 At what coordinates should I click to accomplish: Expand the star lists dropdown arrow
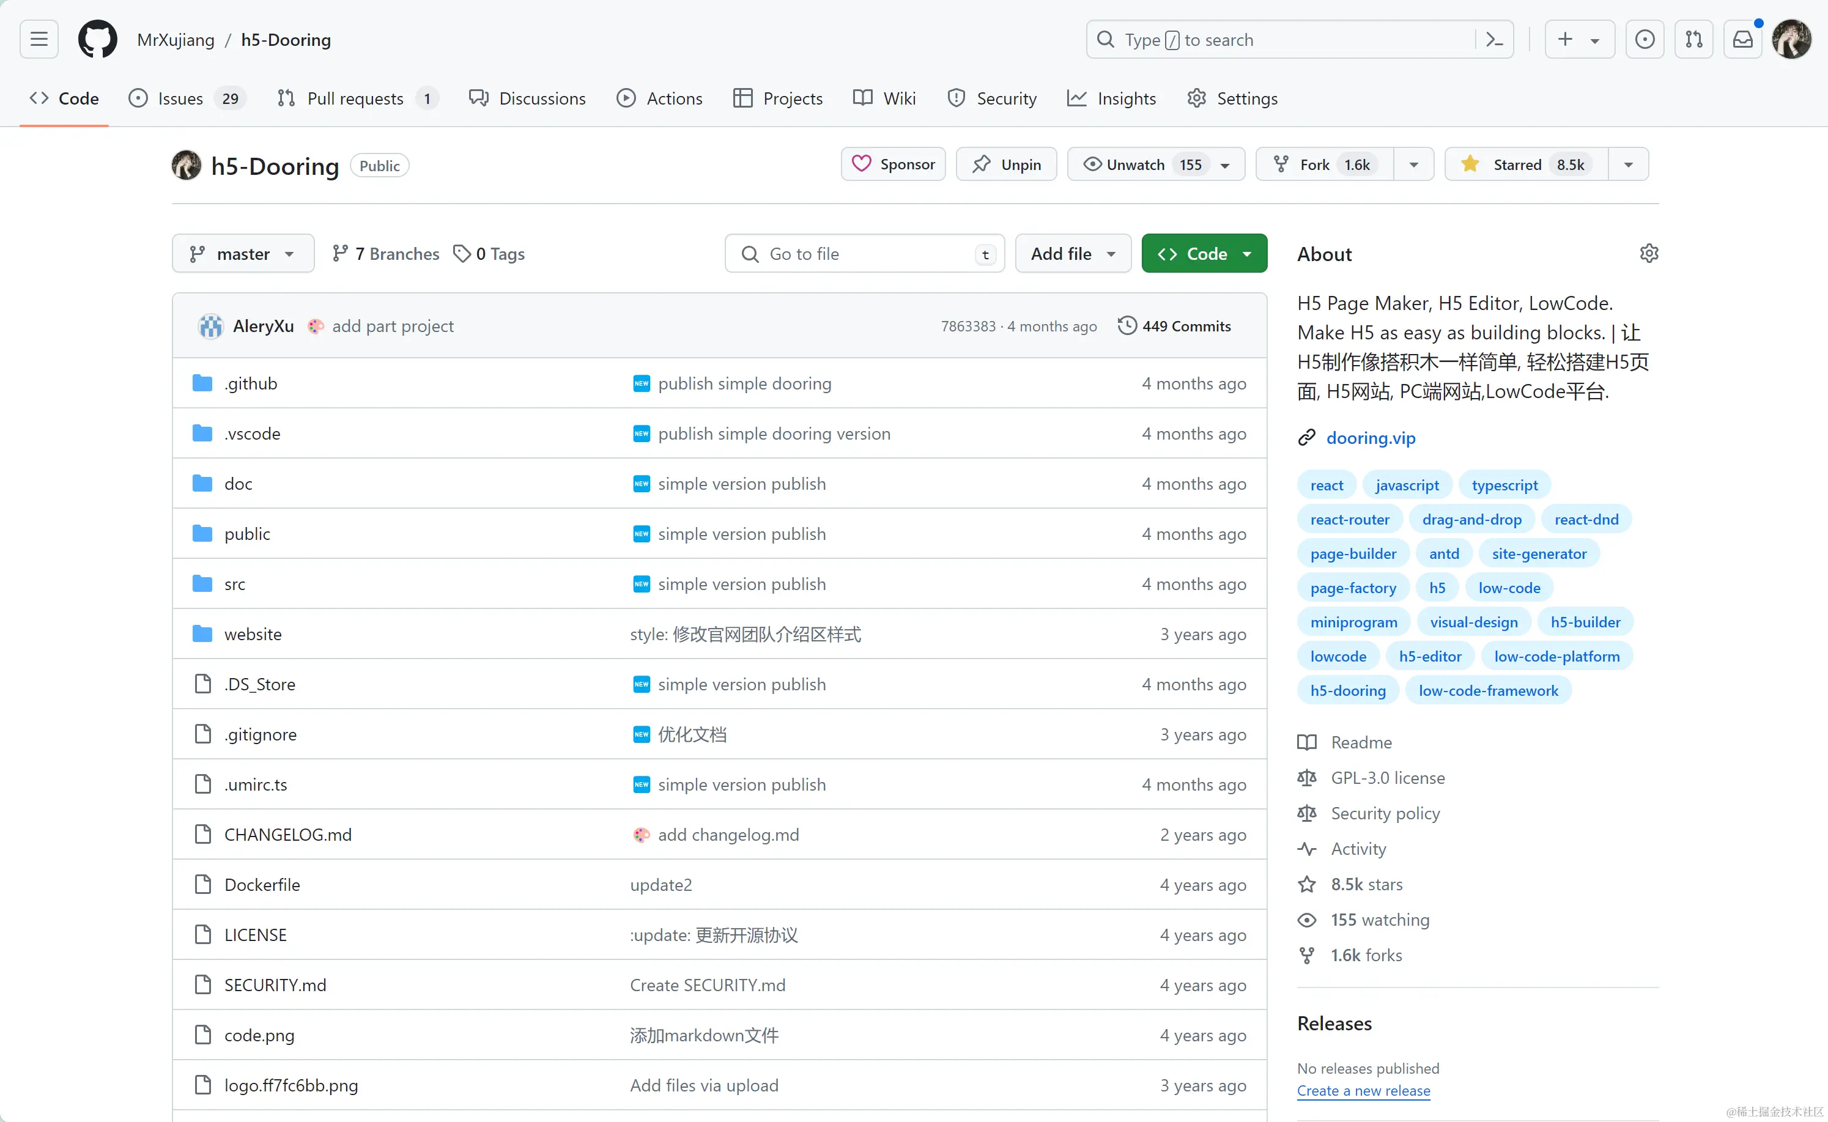[1629, 164]
